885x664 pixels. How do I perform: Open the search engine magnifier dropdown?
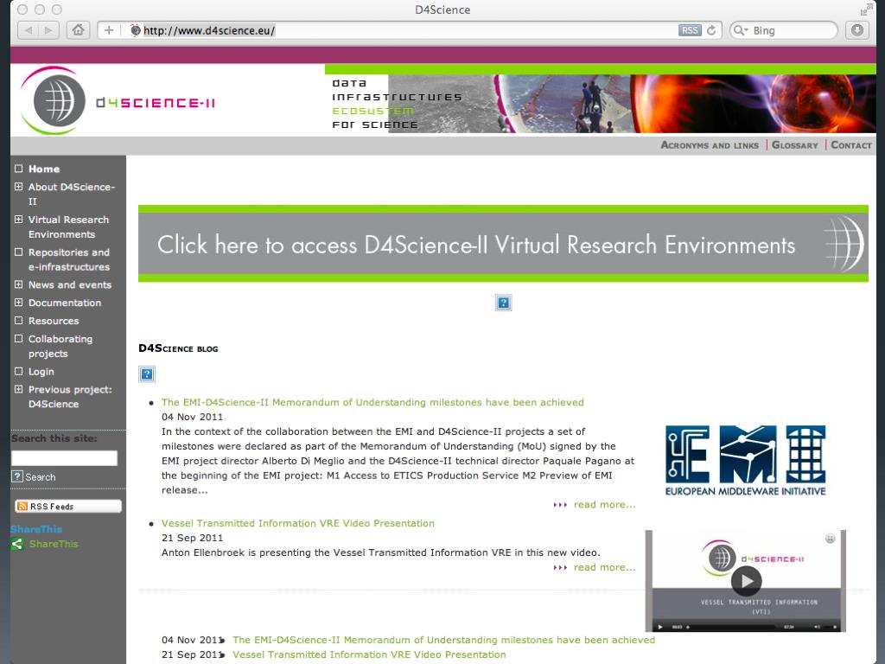coord(740,30)
